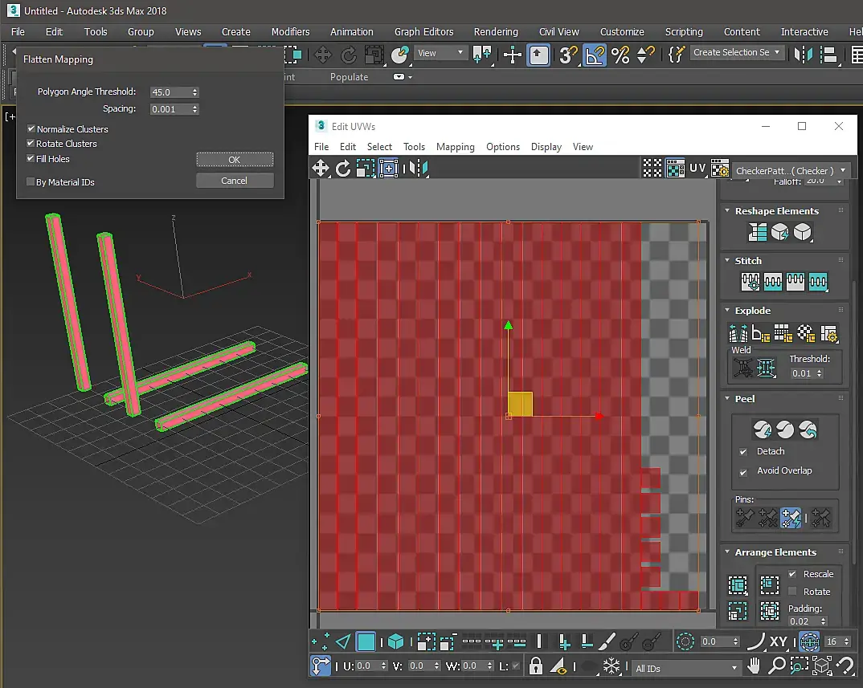
Task: Disable the Fill Holes checkbox
Action: click(31, 159)
